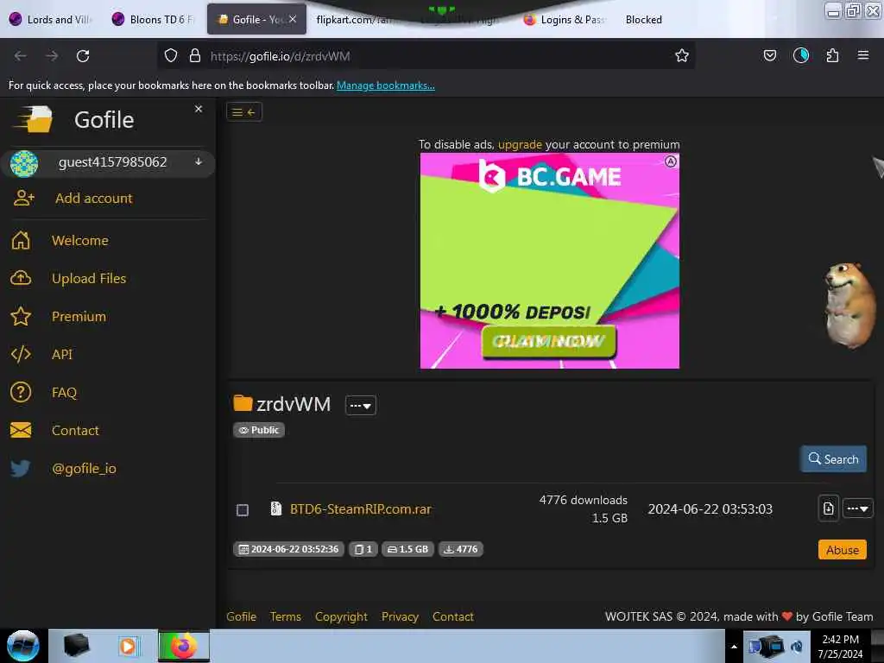884x663 pixels.
Task: Click the Twitter bird icon
Action: coord(21,469)
